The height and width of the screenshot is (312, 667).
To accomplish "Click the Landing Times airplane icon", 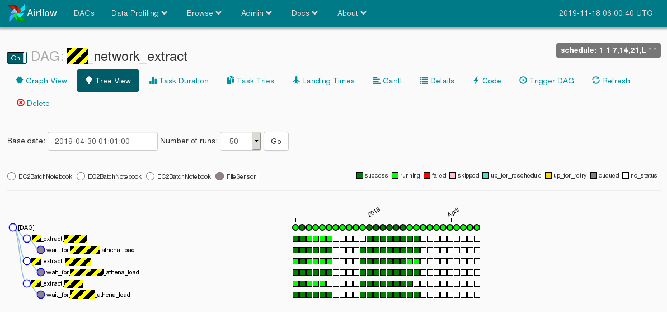I will coord(297,81).
